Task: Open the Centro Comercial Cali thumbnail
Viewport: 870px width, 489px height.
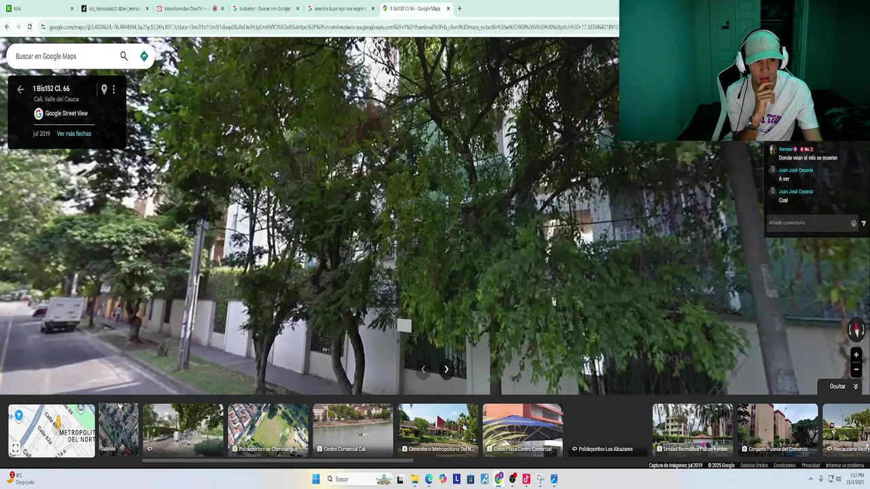Action: pos(353,429)
